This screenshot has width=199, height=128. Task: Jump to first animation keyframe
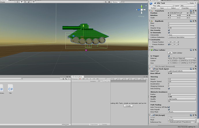(84, 79)
